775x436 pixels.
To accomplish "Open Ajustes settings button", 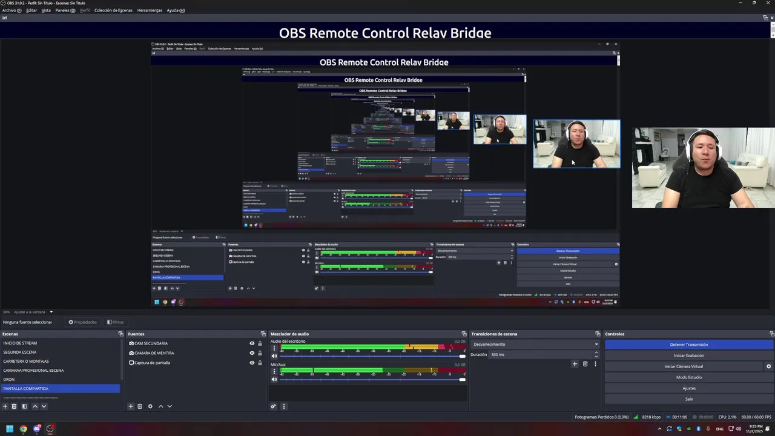I will tap(689, 388).
